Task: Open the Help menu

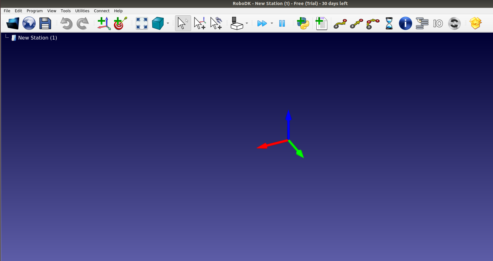Action: [x=118, y=11]
